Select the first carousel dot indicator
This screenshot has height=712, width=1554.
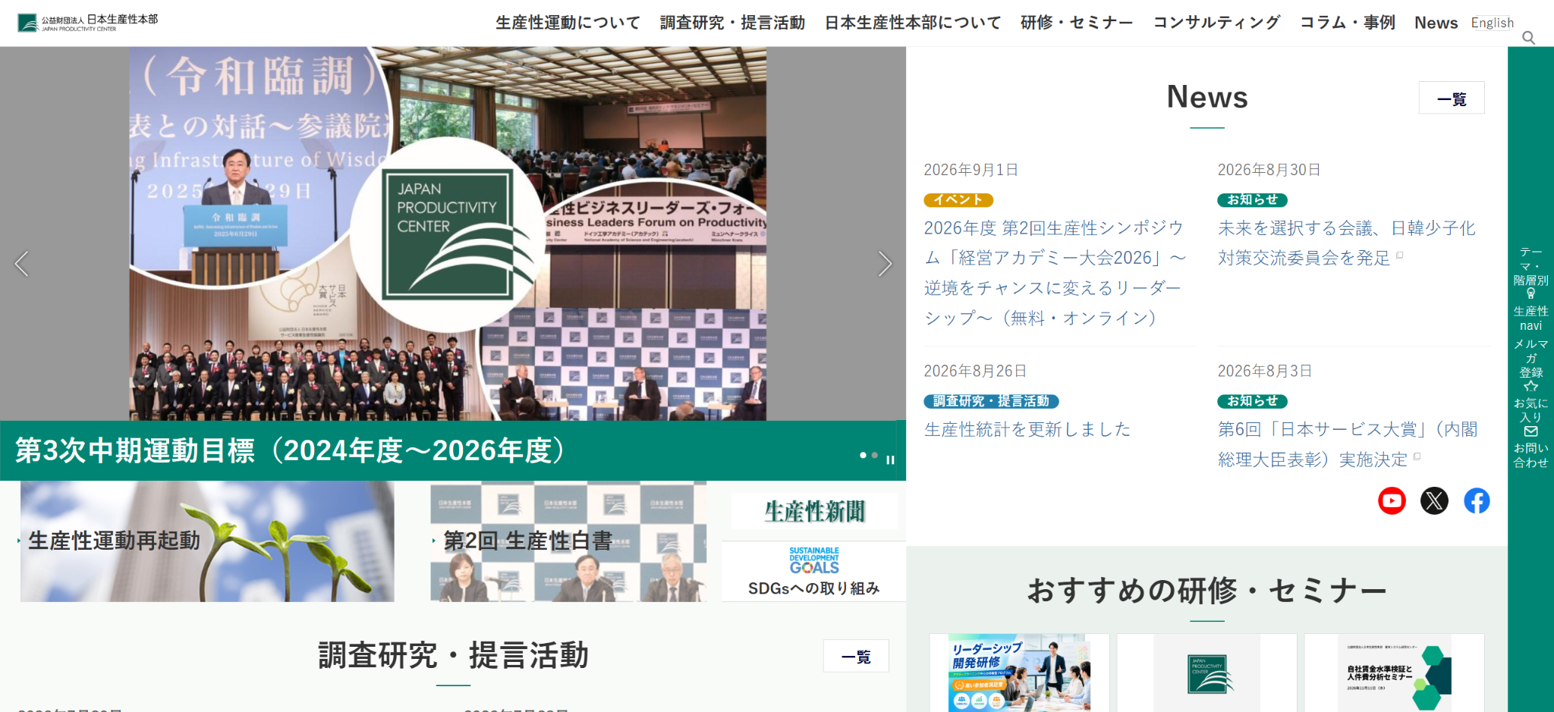(863, 455)
